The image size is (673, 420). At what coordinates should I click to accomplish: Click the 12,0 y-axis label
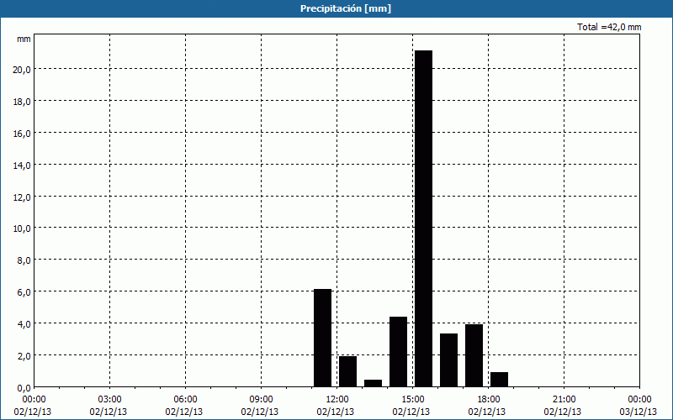tap(22, 197)
